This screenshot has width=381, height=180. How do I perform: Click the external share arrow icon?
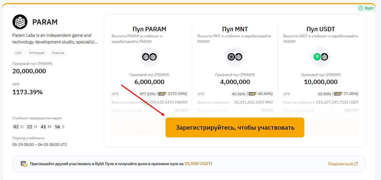point(356,164)
